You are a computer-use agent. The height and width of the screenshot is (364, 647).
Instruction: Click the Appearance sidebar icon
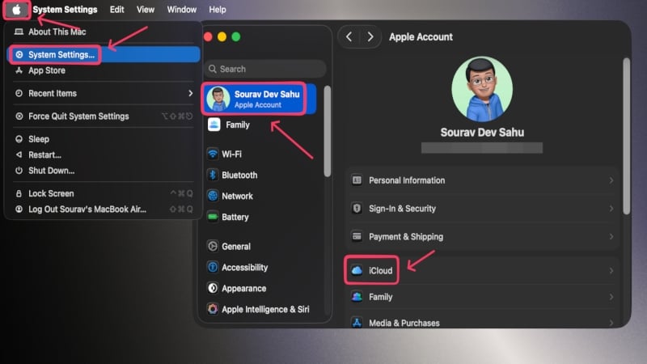click(213, 289)
